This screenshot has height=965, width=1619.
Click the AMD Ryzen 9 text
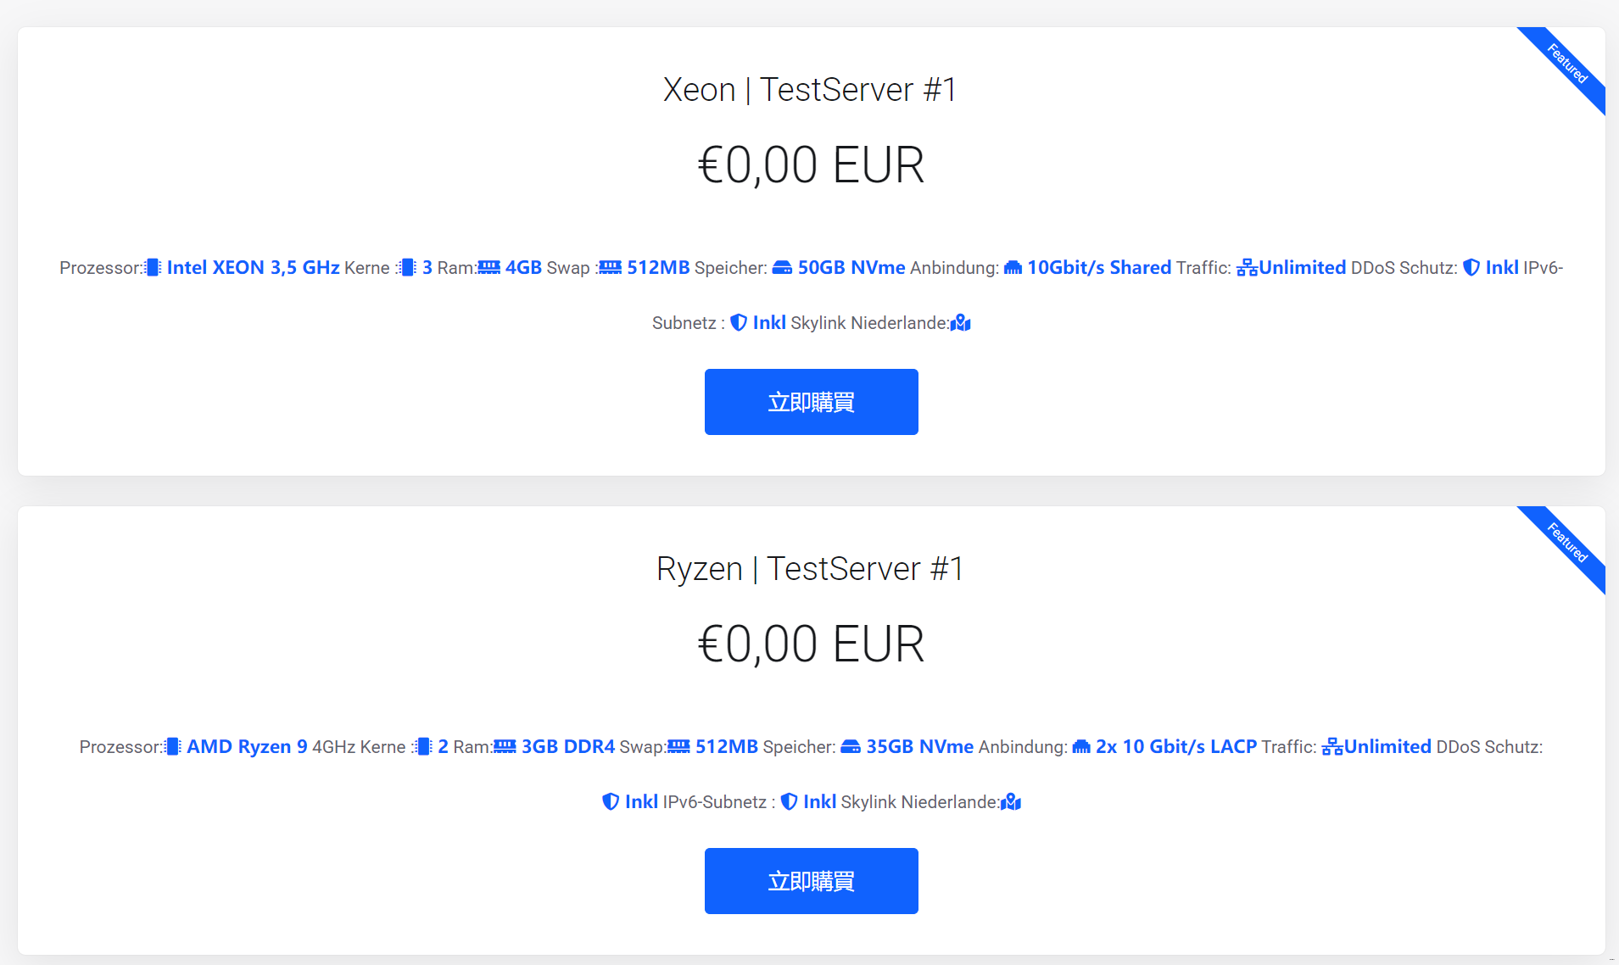point(247,747)
